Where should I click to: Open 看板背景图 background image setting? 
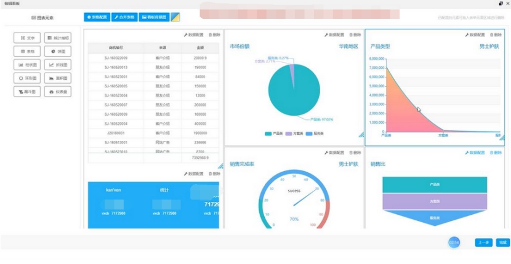[x=154, y=17]
